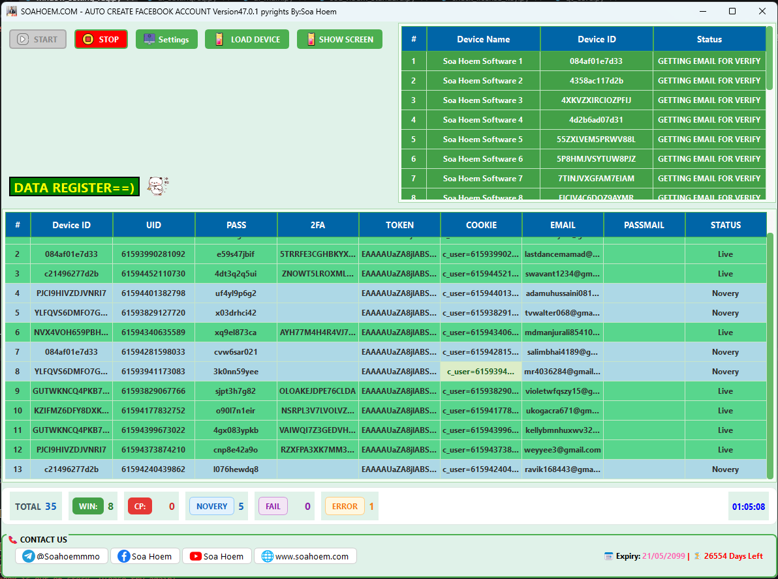Click the Facebook icon beside Soa Hoem
Viewport: 778px width, 579px height.
click(124, 556)
